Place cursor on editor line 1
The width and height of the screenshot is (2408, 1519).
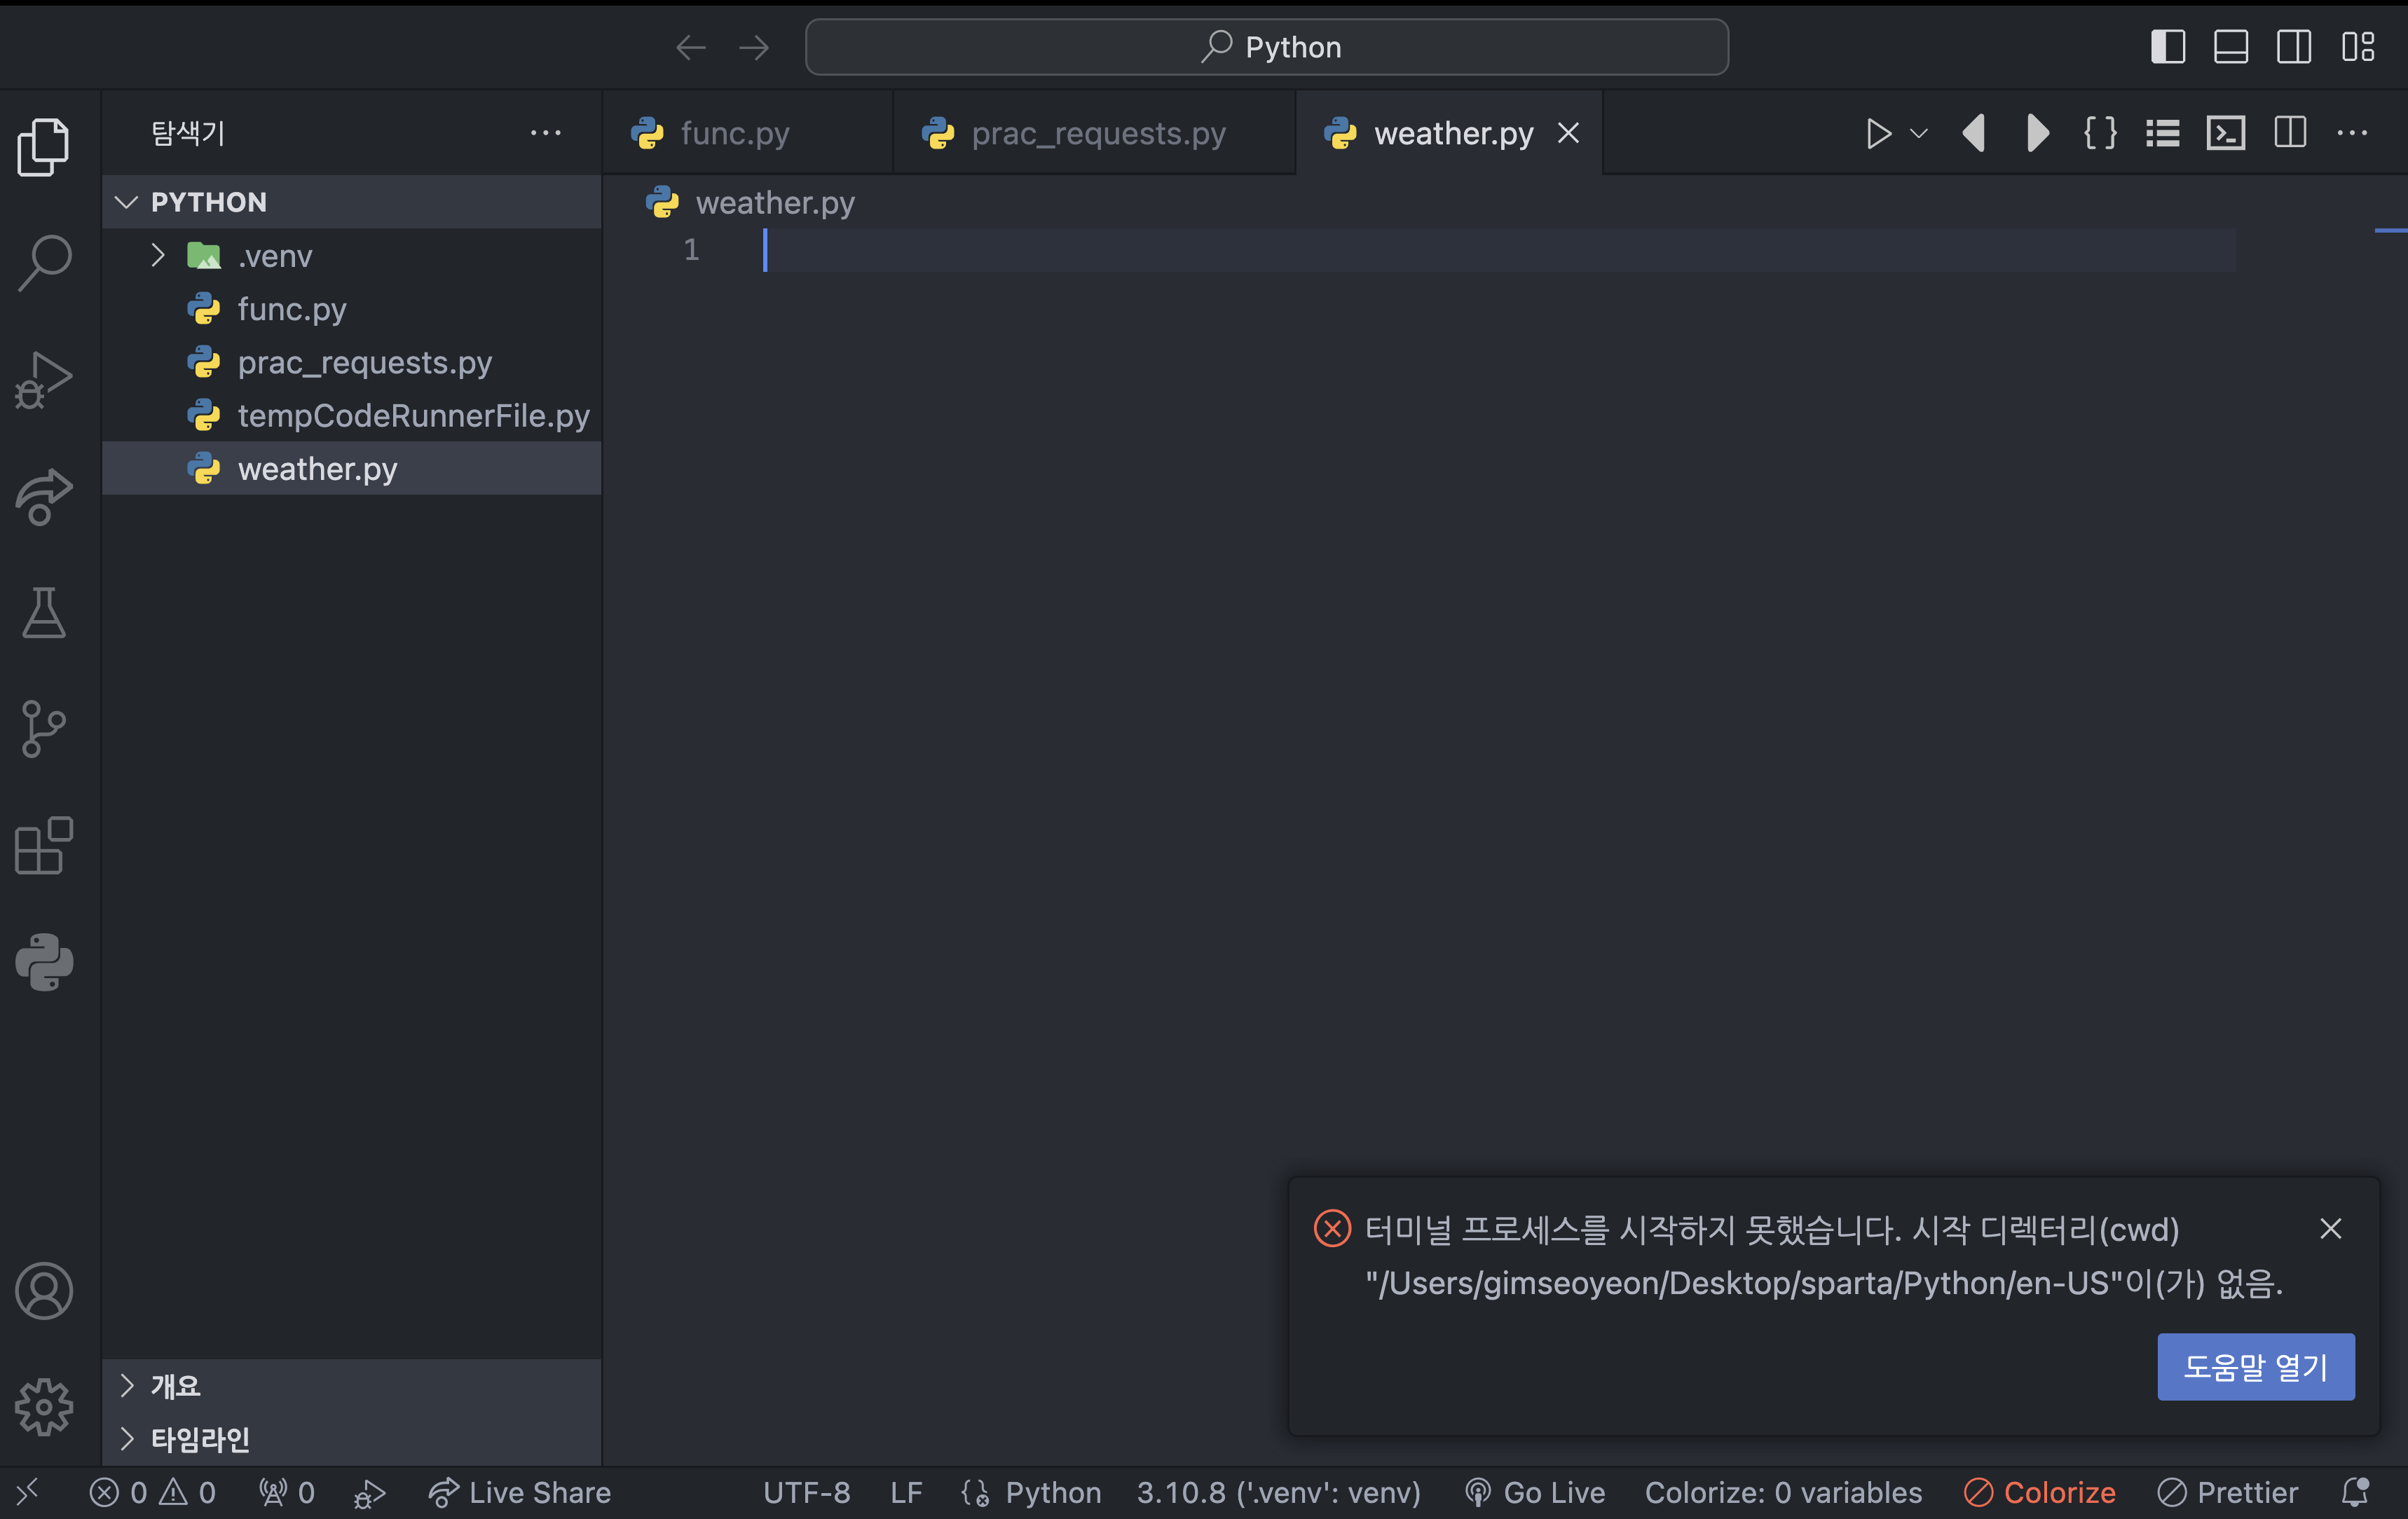(x=1500, y=250)
